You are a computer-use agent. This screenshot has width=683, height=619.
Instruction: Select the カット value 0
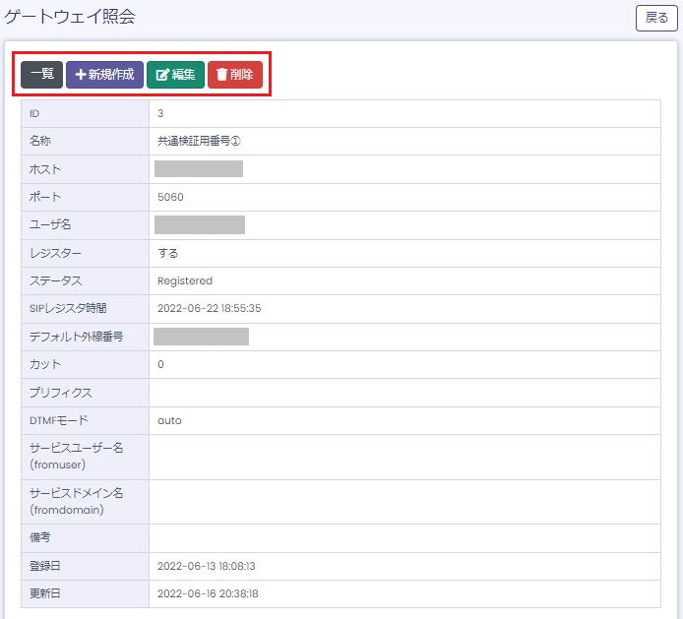coord(160,364)
